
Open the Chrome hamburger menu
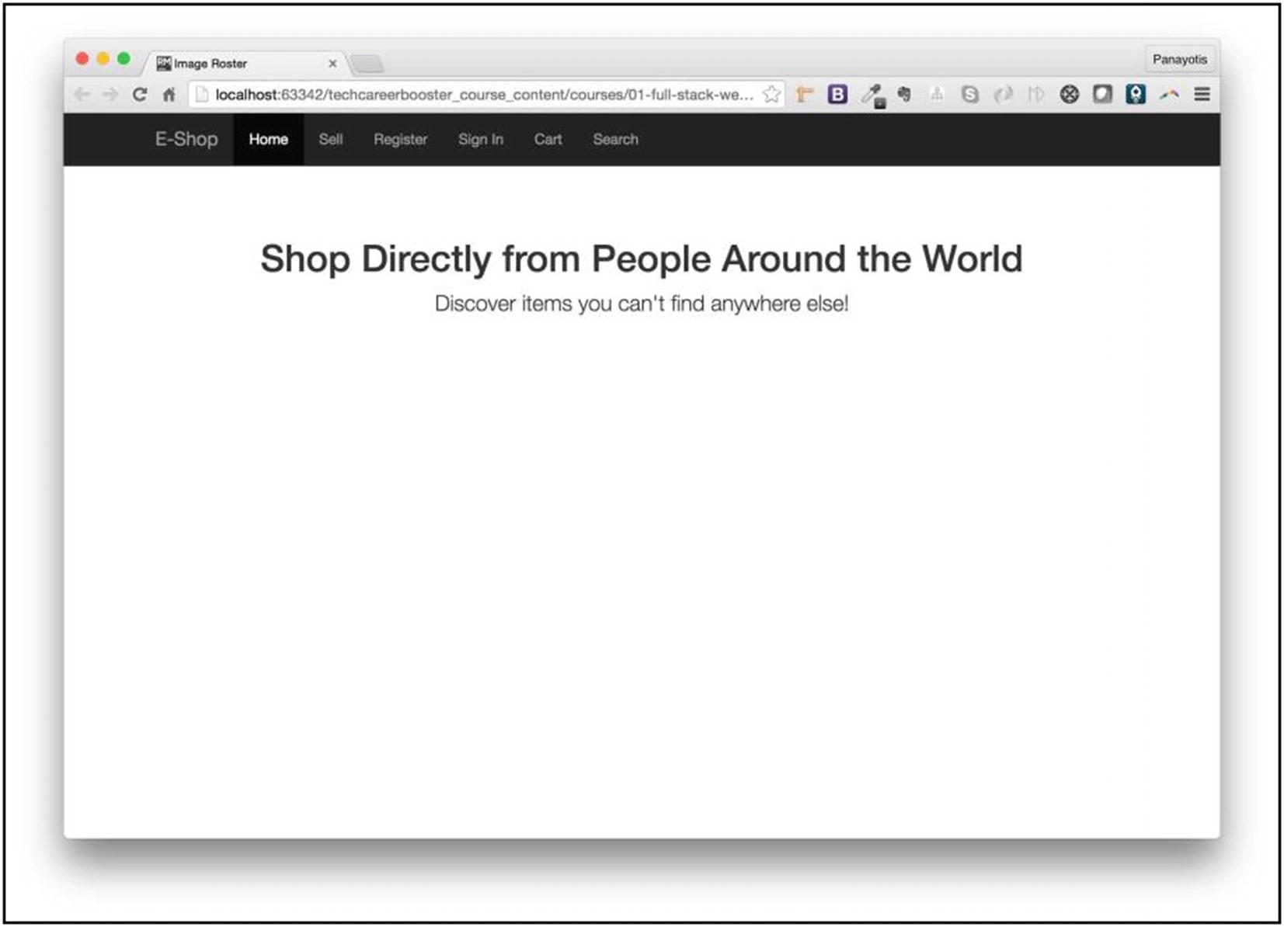click(1201, 94)
